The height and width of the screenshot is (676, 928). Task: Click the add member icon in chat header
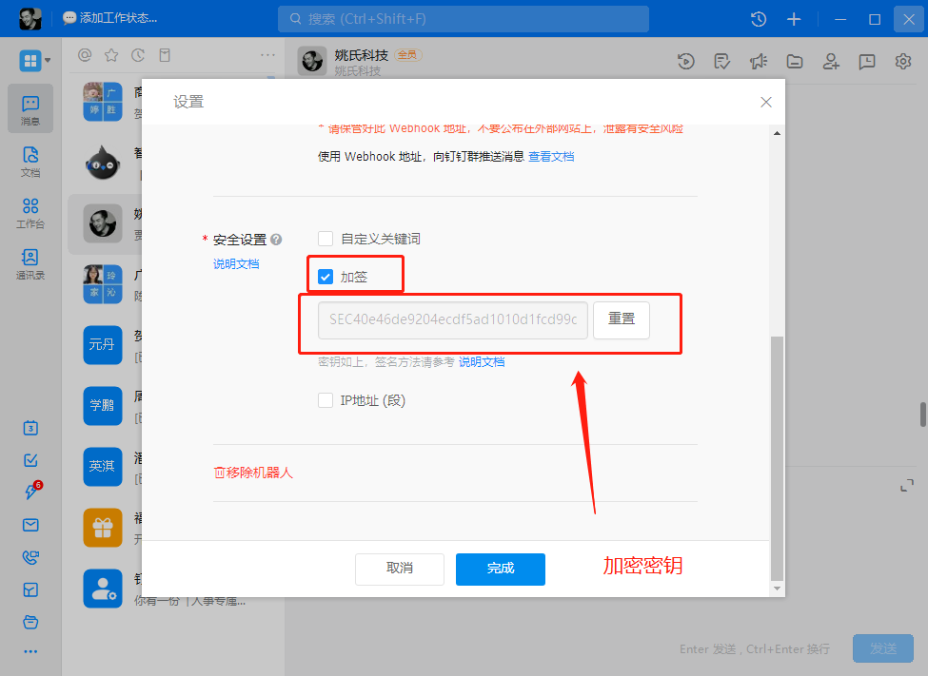click(x=831, y=61)
